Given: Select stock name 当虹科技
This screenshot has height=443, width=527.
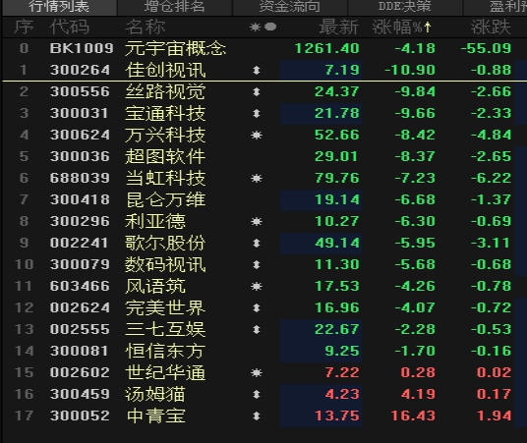Looking at the screenshot, I should (165, 179).
